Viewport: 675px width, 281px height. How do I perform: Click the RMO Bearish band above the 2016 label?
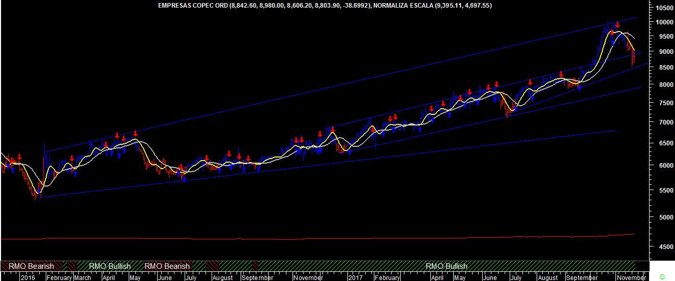coord(31,266)
